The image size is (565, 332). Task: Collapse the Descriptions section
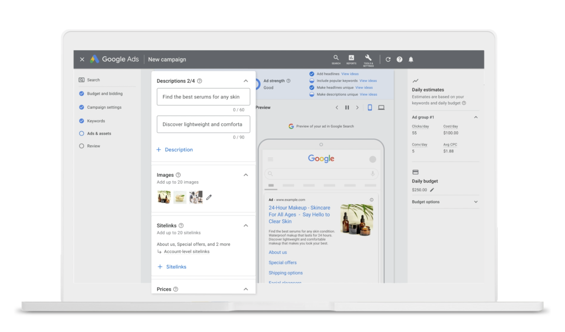pyautogui.click(x=246, y=81)
